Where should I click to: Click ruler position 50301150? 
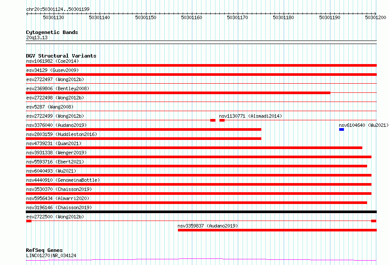(146, 17)
